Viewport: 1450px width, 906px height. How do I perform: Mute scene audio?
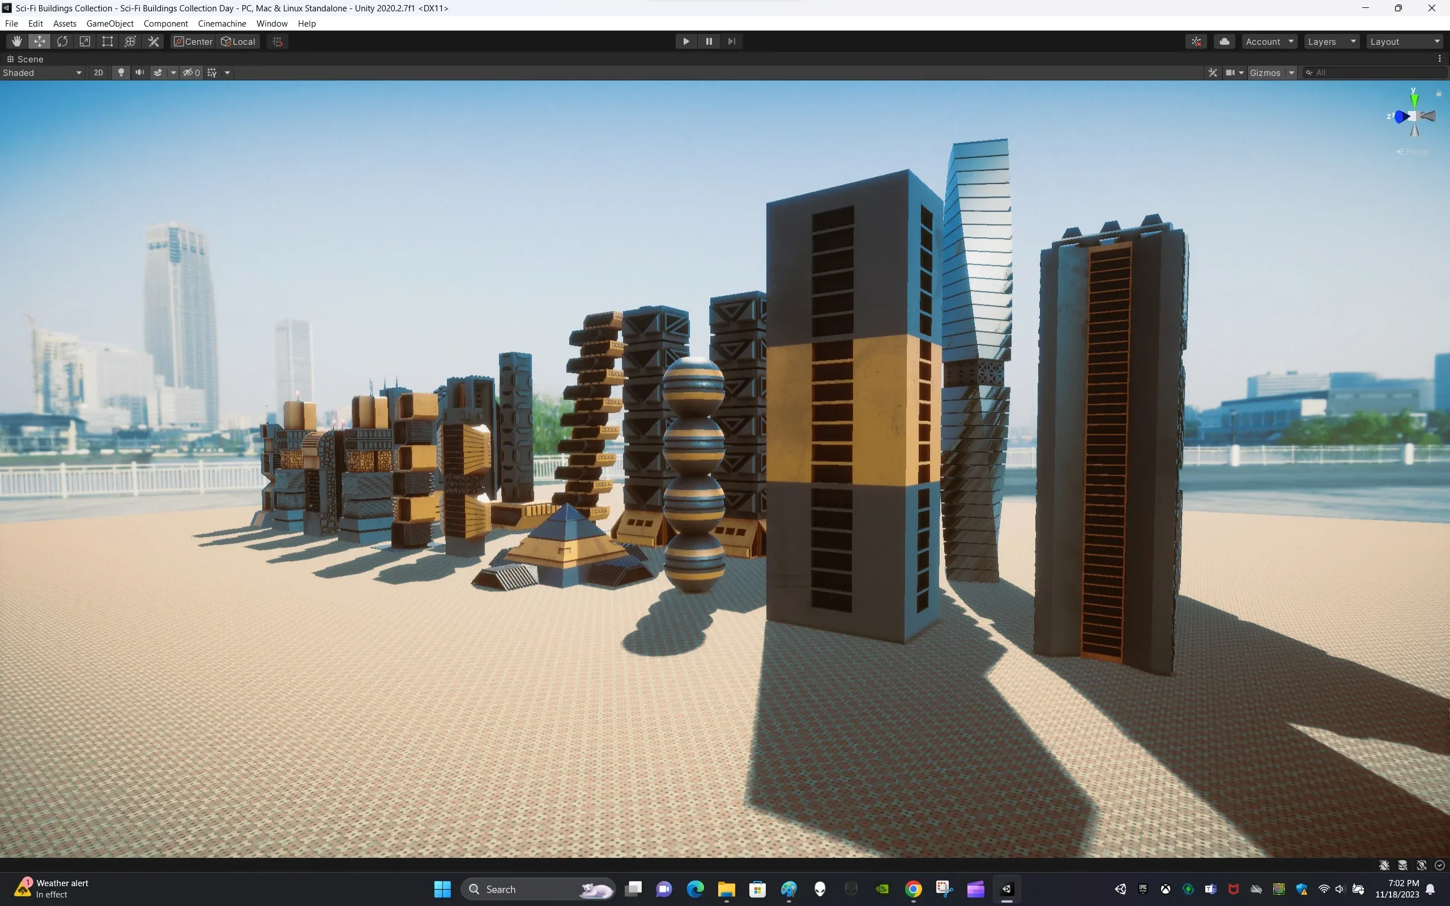(139, 72)
